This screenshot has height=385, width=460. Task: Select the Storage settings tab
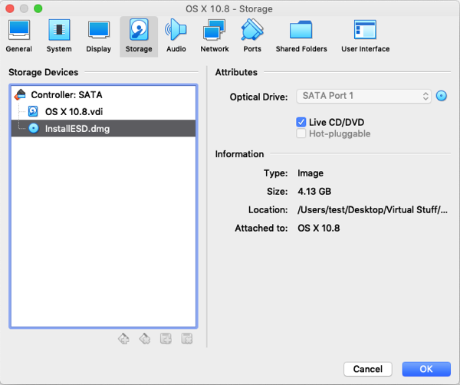139,36
